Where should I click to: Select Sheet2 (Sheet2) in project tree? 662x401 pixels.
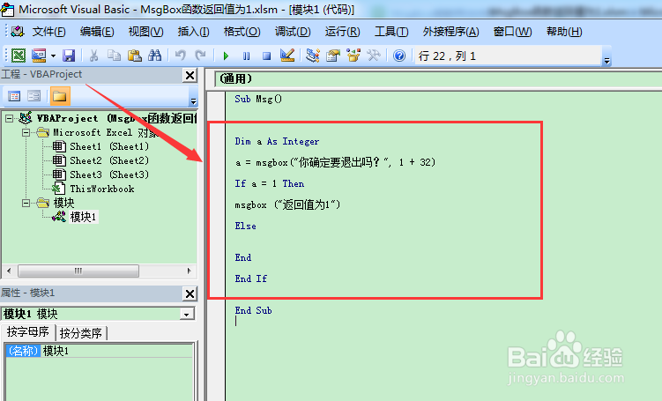pos(109,160)
